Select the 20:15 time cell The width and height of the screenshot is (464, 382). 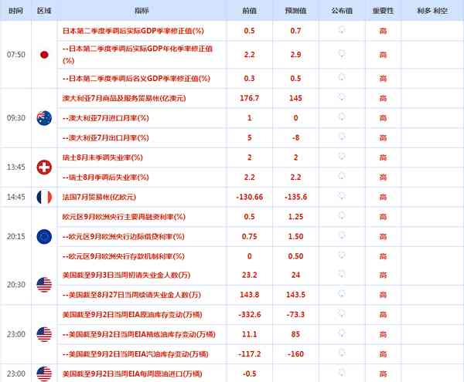[x=16, y=236]
